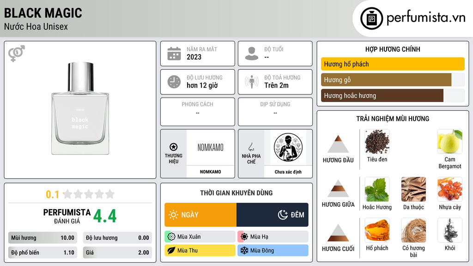Click the BLACK MAGIC title heading
This screenshot has width=473, height=266.
(x=43, y=13)
